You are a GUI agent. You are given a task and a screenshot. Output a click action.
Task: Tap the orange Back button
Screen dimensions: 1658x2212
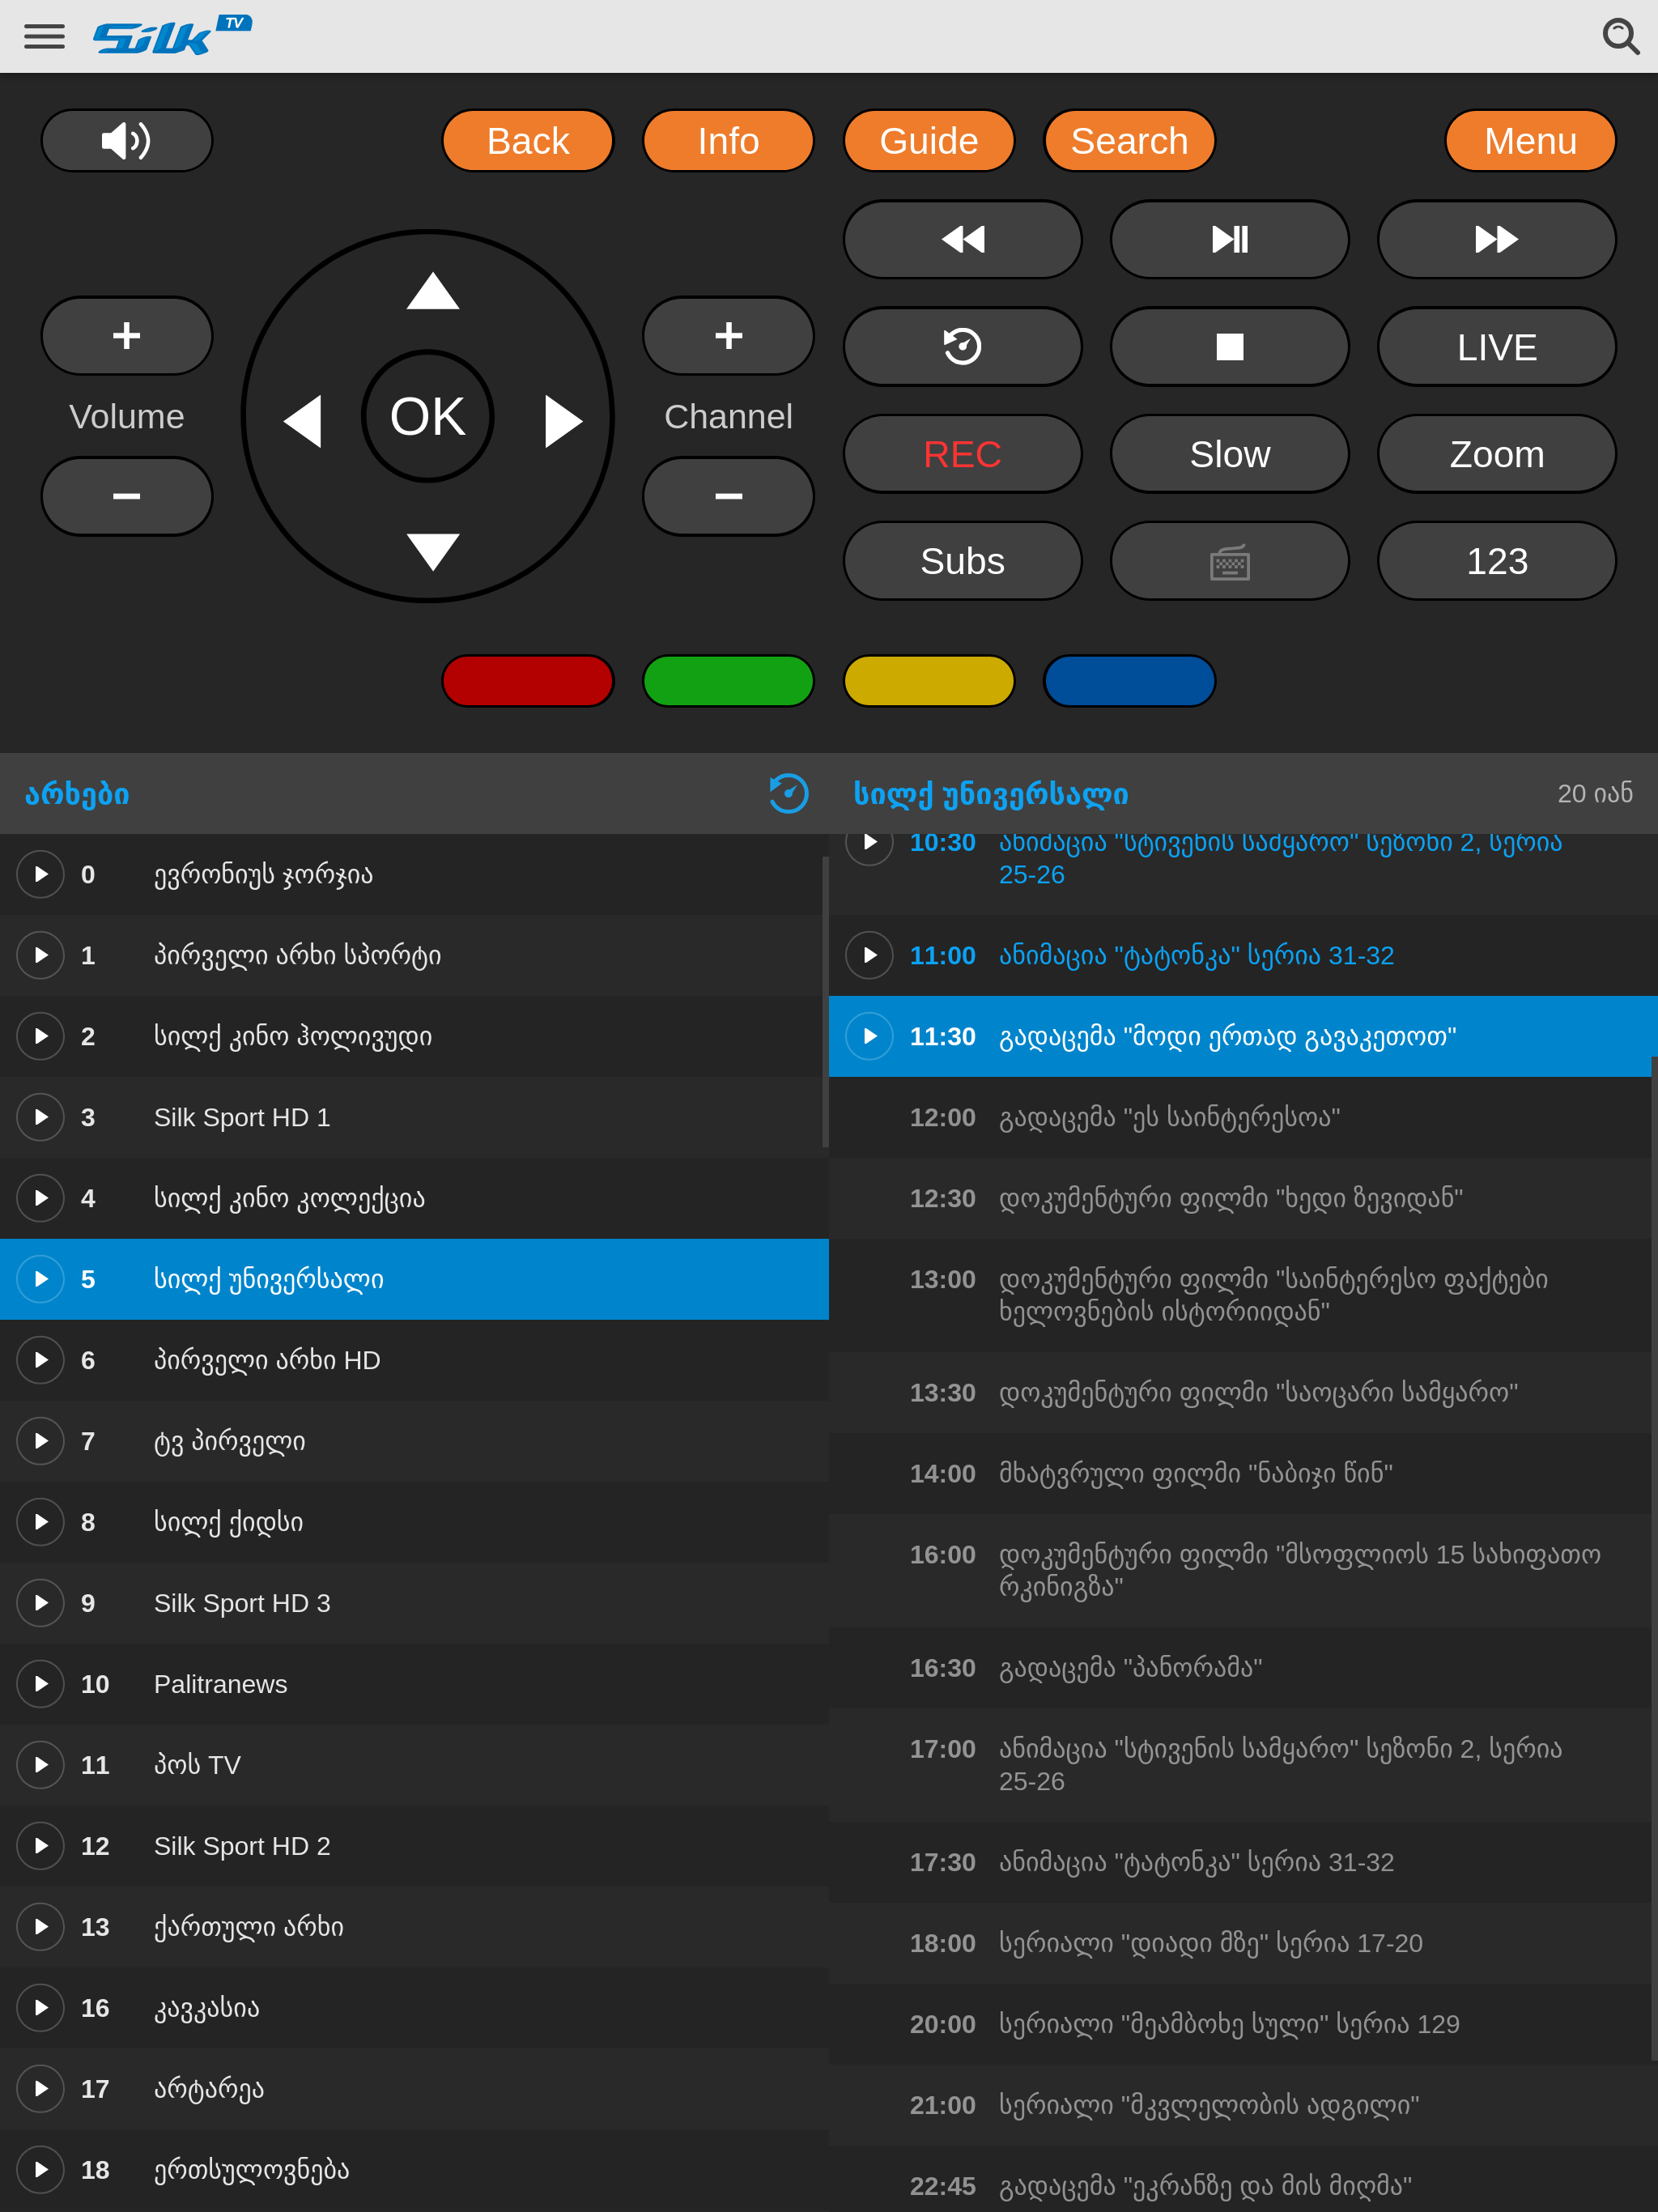[x=528, y=140]
